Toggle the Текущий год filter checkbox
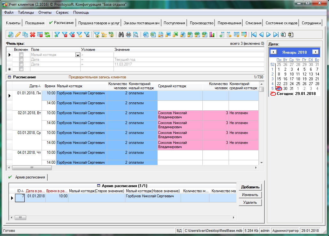This screenshot has height=236, width=329. (21, 59)
